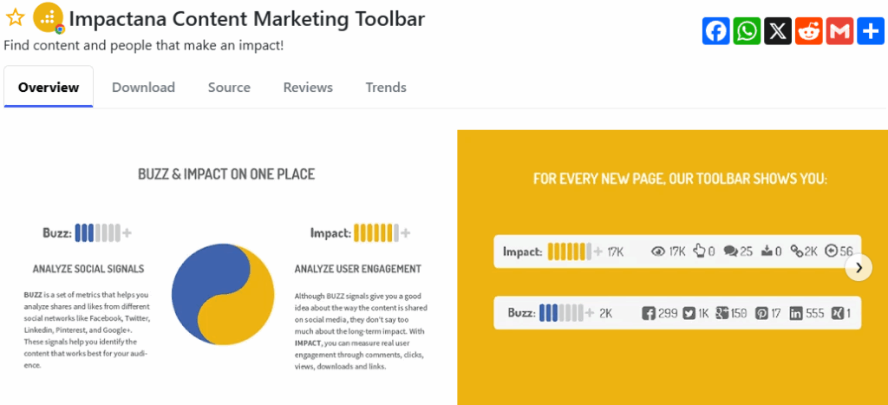Click the 555 LinkedIn share count
Image resolution: width=888 pixels, height=405 pixels.
pos(815,313)
